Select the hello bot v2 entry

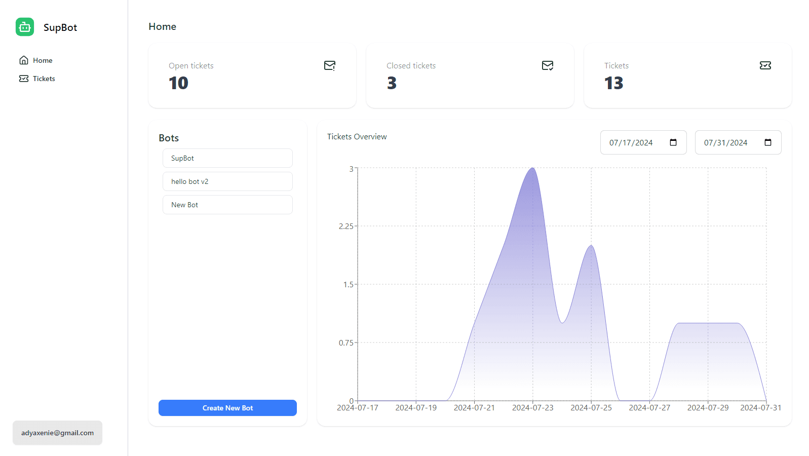[227, 181]
